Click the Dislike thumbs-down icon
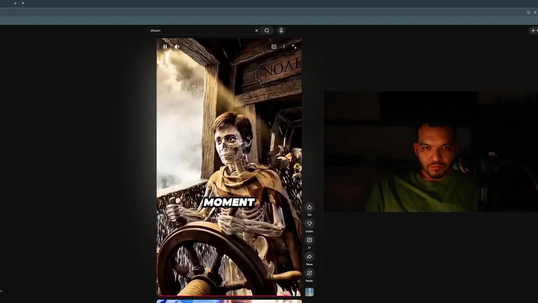Image resolution: width=538 pixels, height=303 pixels. click(x=309, y=223)
